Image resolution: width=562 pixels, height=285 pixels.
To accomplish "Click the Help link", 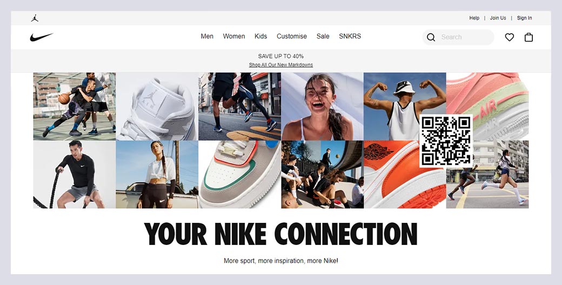I will pos(474,18).
